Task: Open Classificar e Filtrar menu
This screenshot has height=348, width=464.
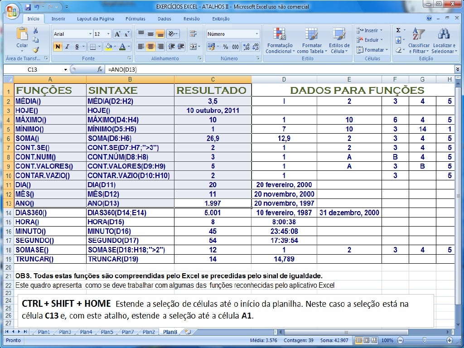Action: 419,40
